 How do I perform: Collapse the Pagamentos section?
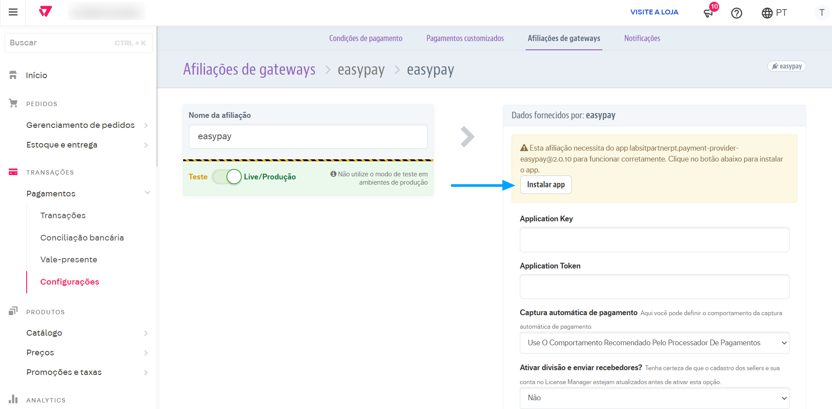[147, 192]
